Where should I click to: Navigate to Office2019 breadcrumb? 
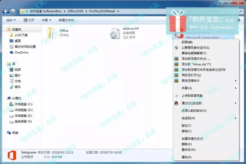pyautogui.click(x=75, y=11)
